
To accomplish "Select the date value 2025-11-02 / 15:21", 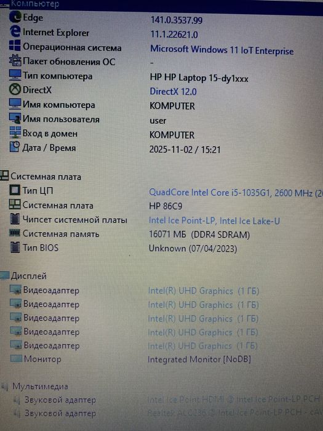I will (185, 150).
